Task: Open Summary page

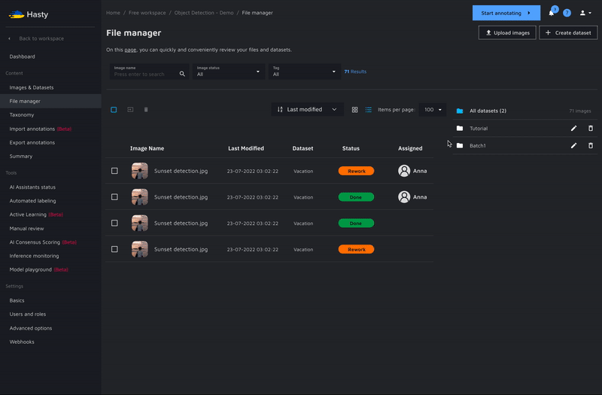Action: 21,156
